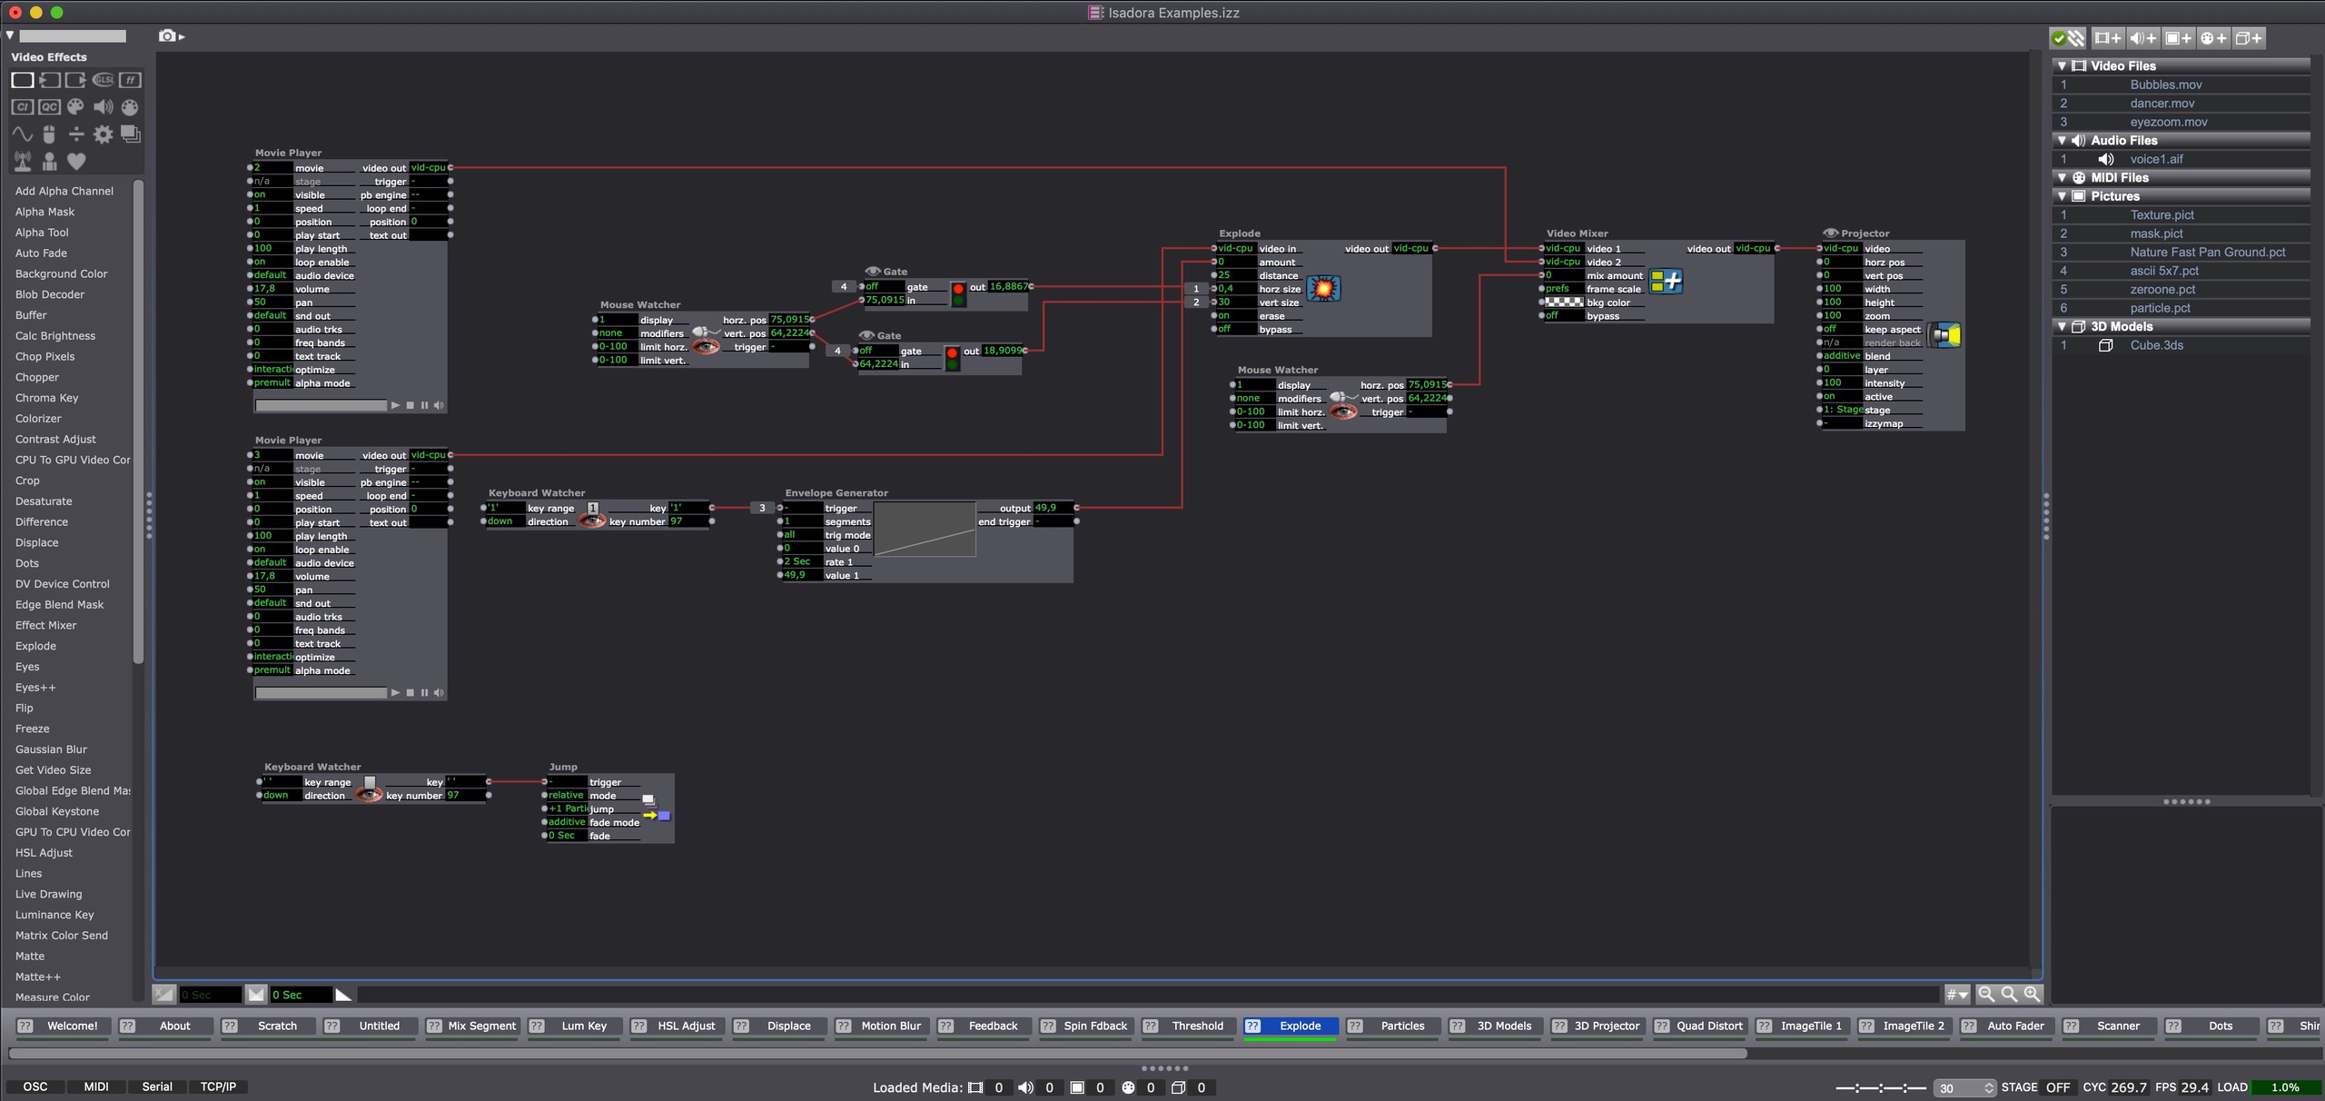Switch to the Welcome! scene
Image resolution: width=2325 pixels, height=1101 pixels.
(x=62, y=1027)
